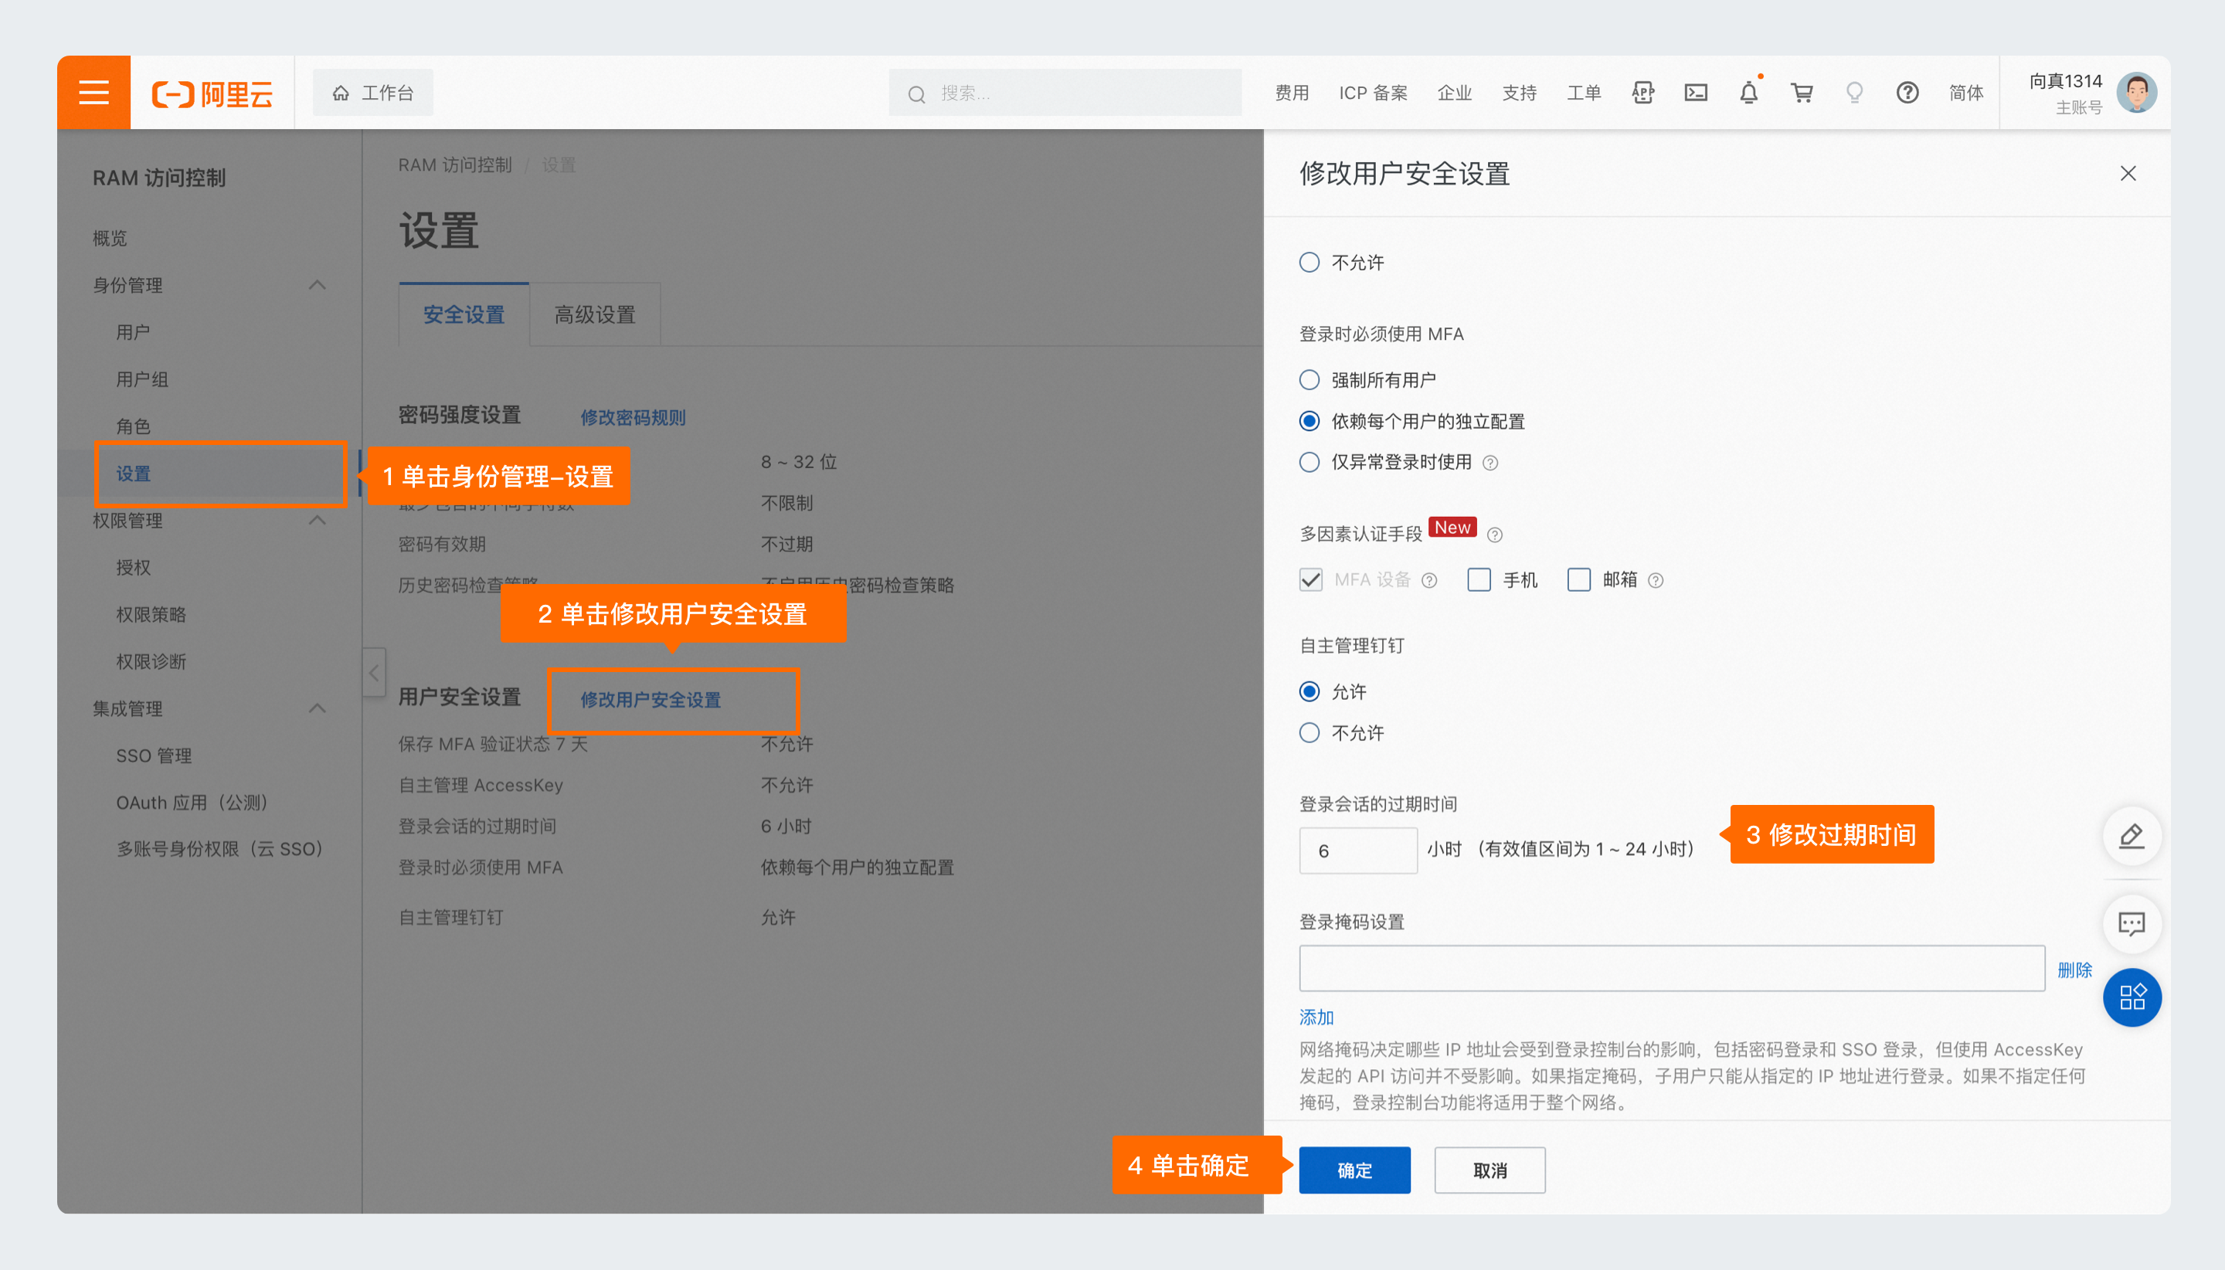Launch Cloud Shell terminal icon

tap(1696, 93)
